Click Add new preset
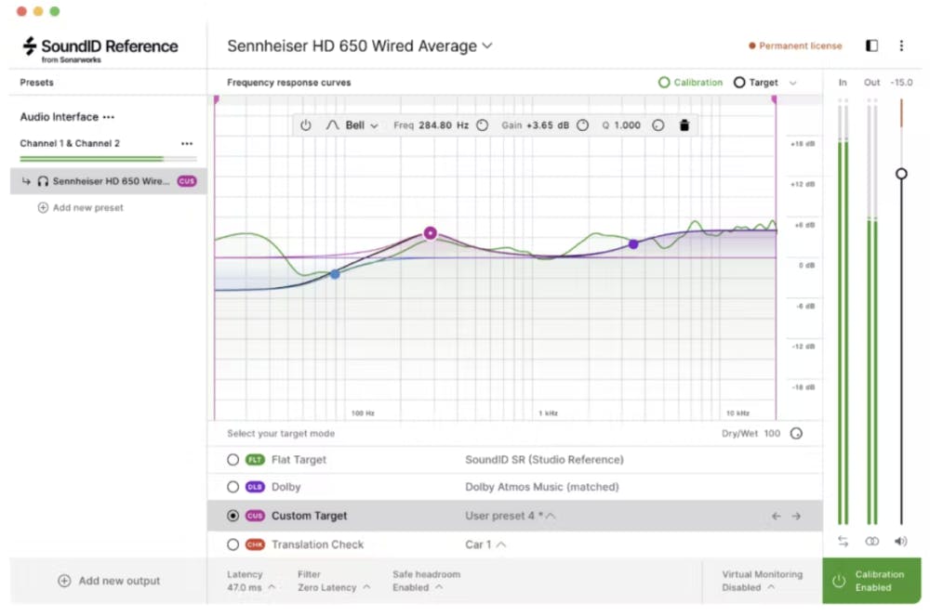The image size is (930, 616). tap(80, 208)
